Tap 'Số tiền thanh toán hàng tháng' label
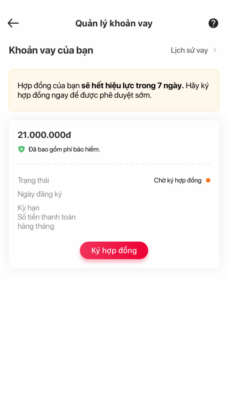Viewport: 228px width, 405px height. coord(47,221)
